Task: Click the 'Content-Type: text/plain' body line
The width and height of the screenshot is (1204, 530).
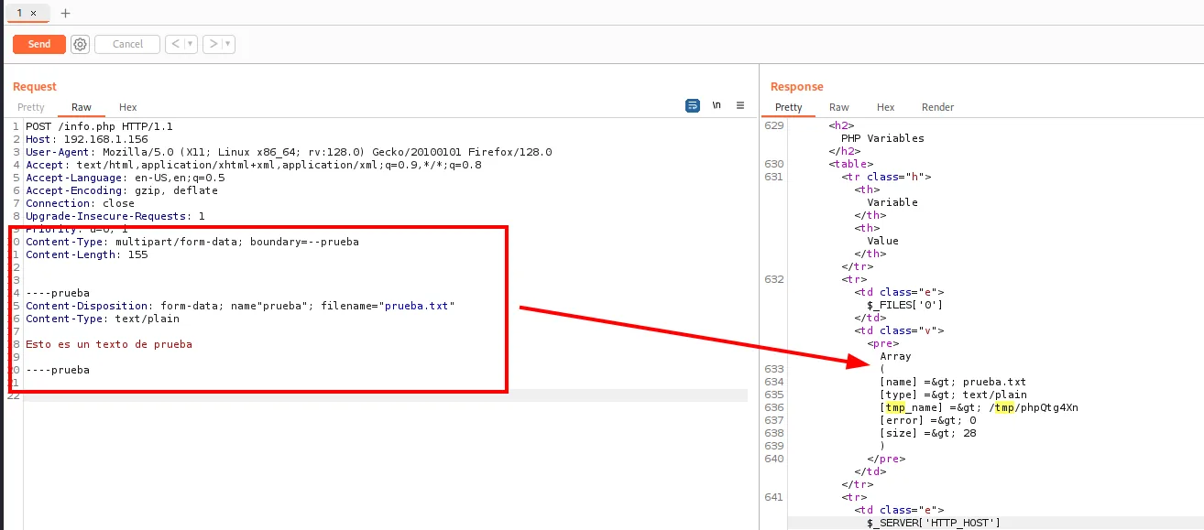Action: tap(103, 319)
